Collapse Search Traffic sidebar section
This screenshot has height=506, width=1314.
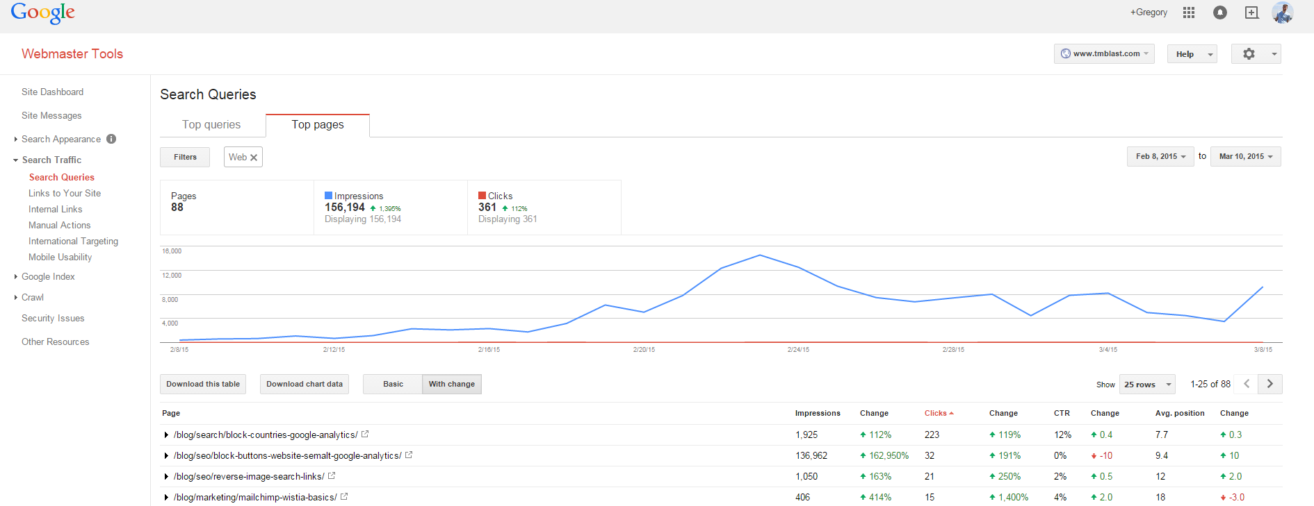pos(16,160)
